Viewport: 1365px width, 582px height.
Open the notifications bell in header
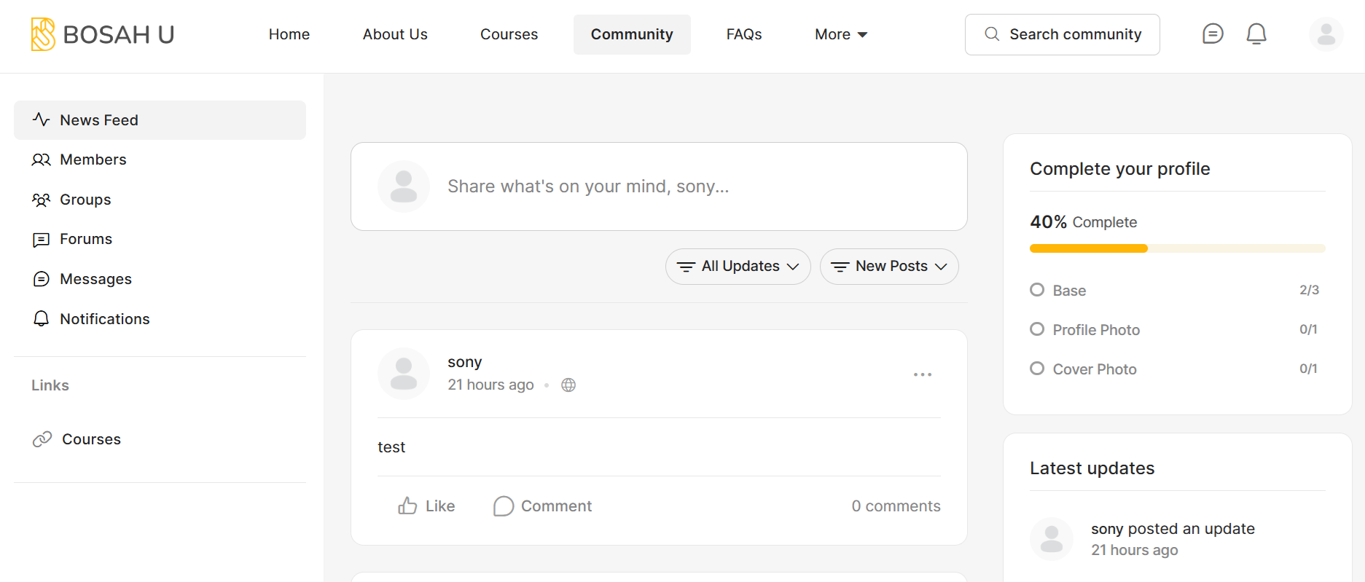click(1256, 34)
